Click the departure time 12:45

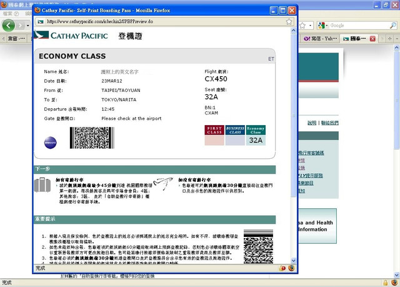pyautogui.click(x=108, y=109)
